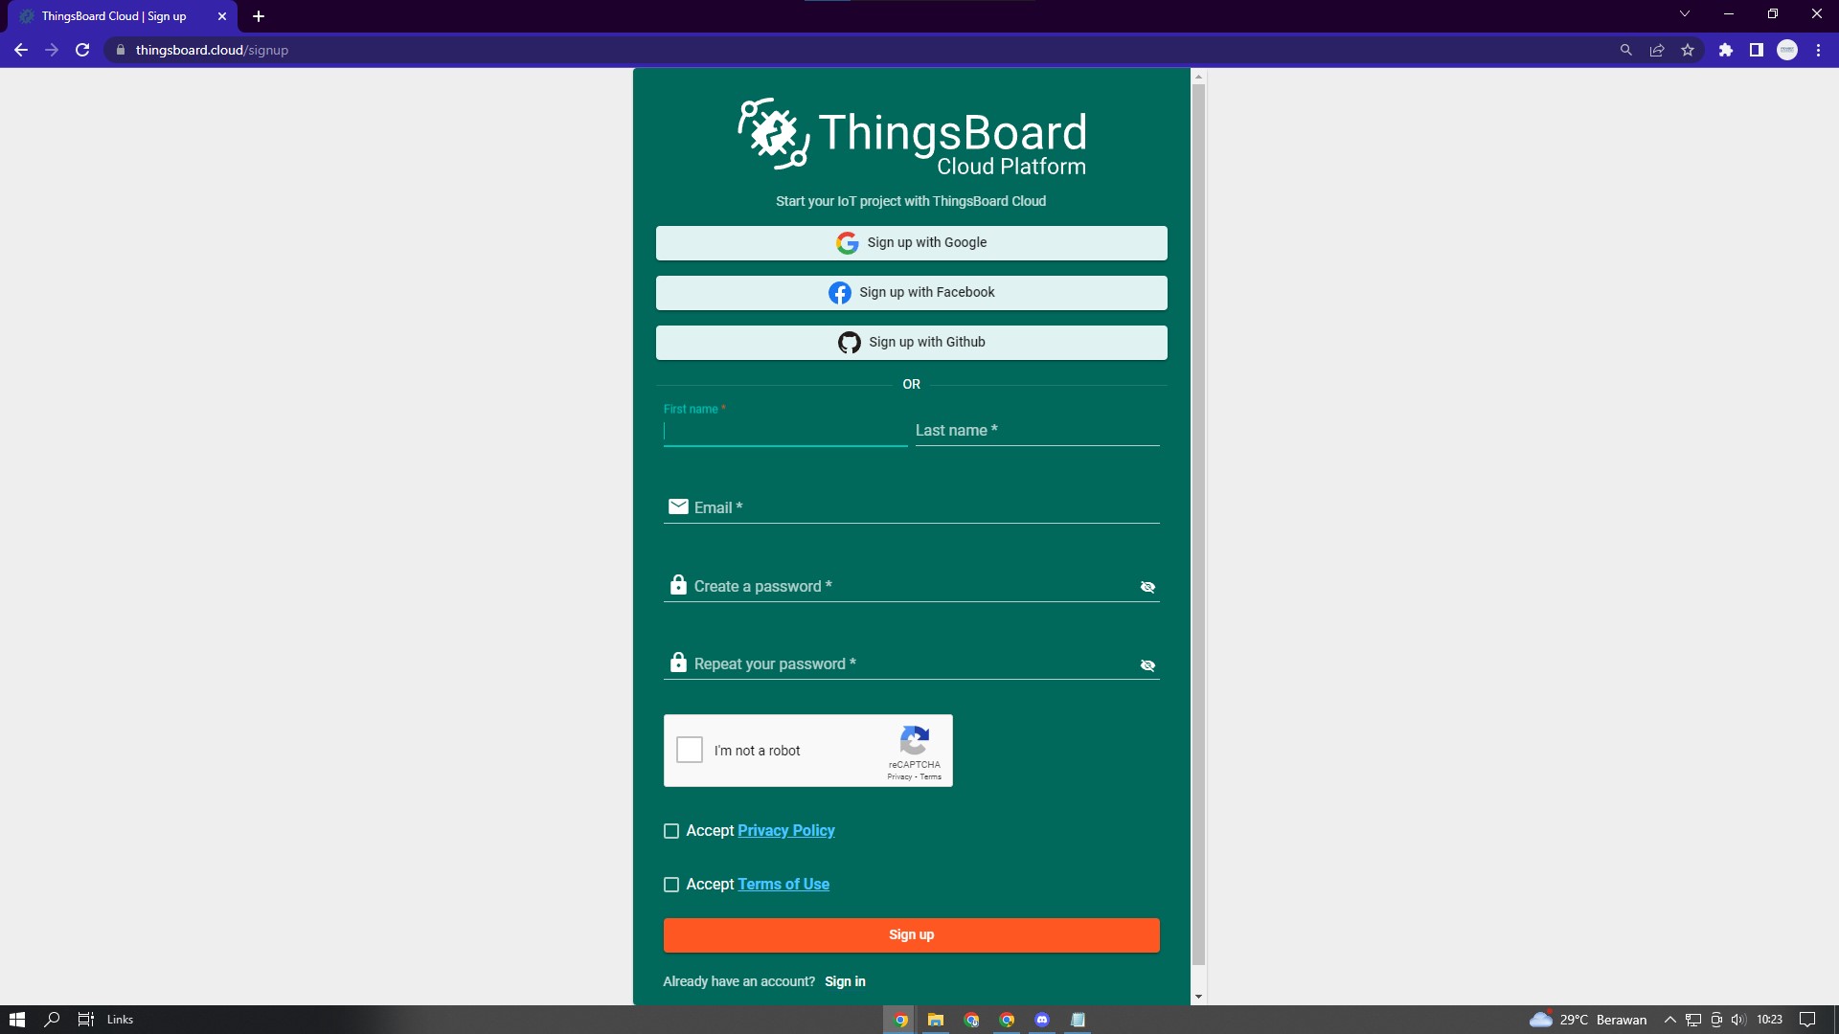
Task: Open Discord from taskbar
Action: tap(1042, 1020)
